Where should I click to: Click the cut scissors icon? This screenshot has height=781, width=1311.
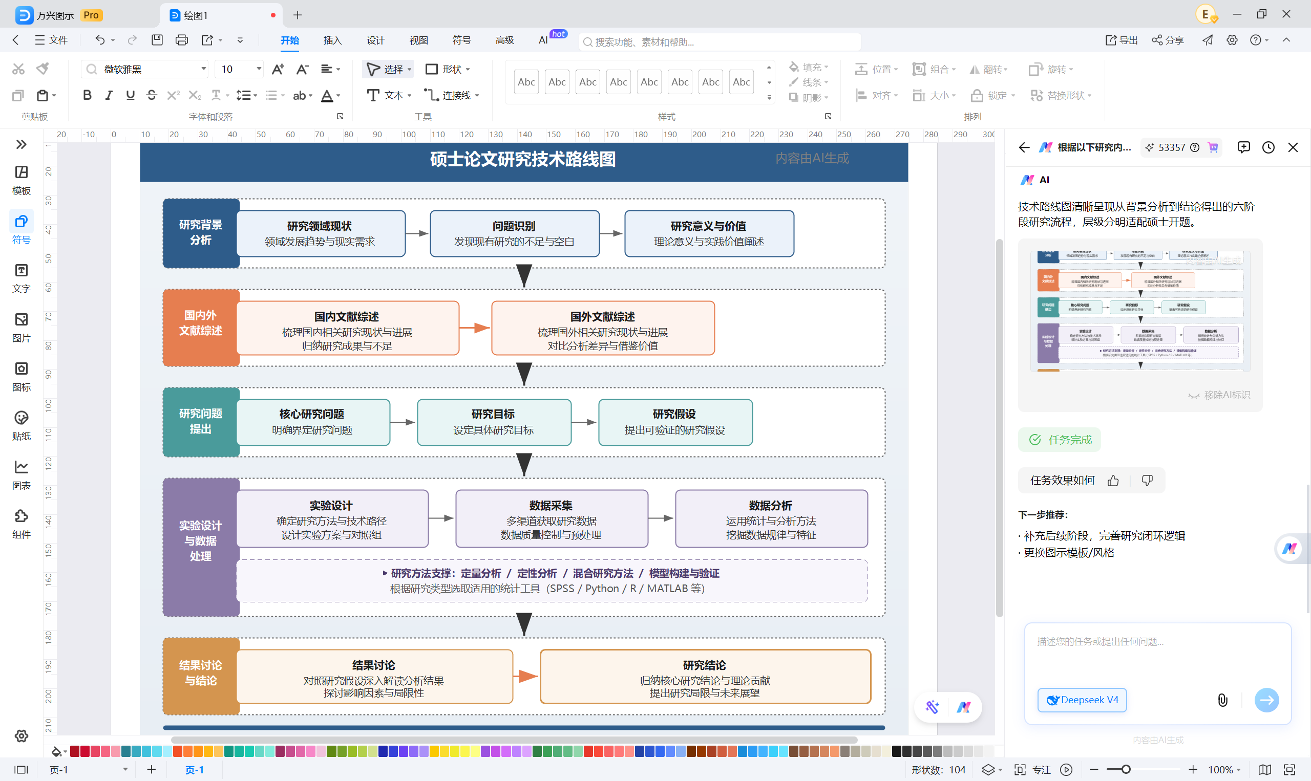coord(18,69)
